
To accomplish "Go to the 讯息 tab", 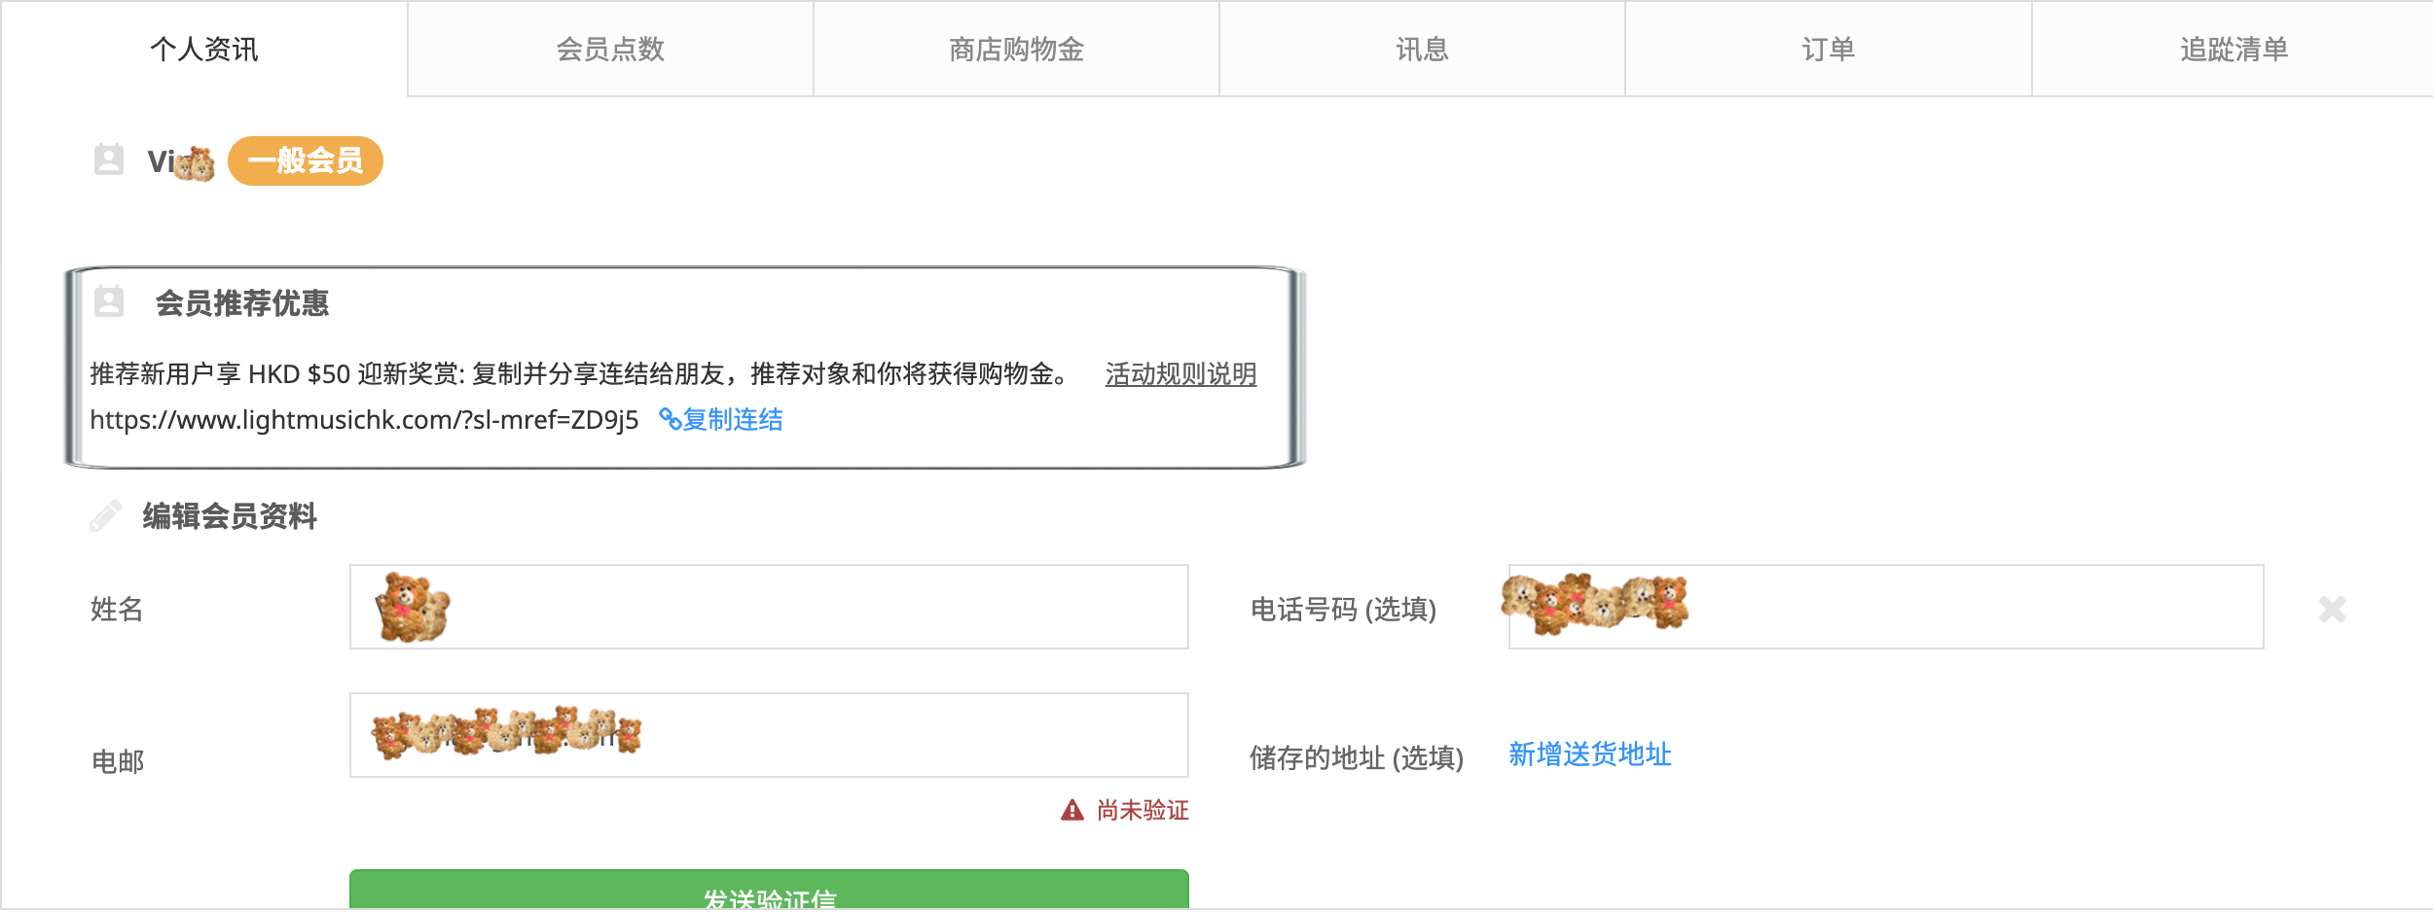I will click(1422, 49).
